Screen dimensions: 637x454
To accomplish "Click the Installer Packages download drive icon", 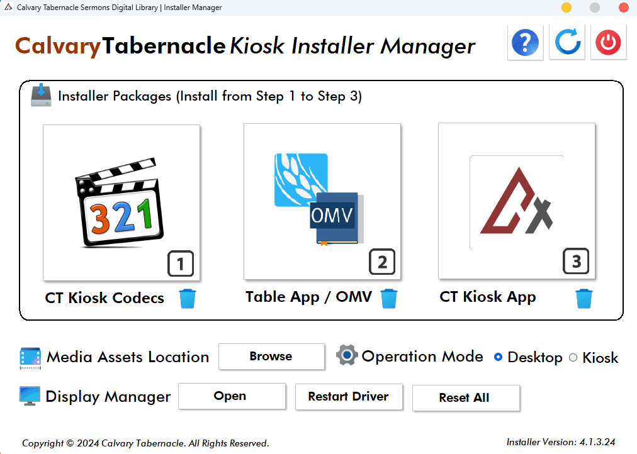I will (42, 95).
